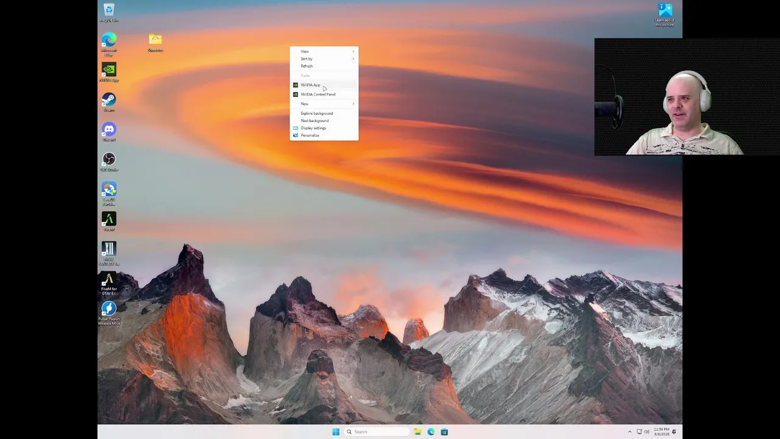
Task: Select the OBS Studio desktop shortcut
Action: tap(109, 162)
